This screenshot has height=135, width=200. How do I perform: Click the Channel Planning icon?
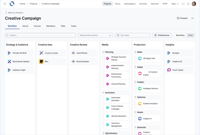pos(108,84)
